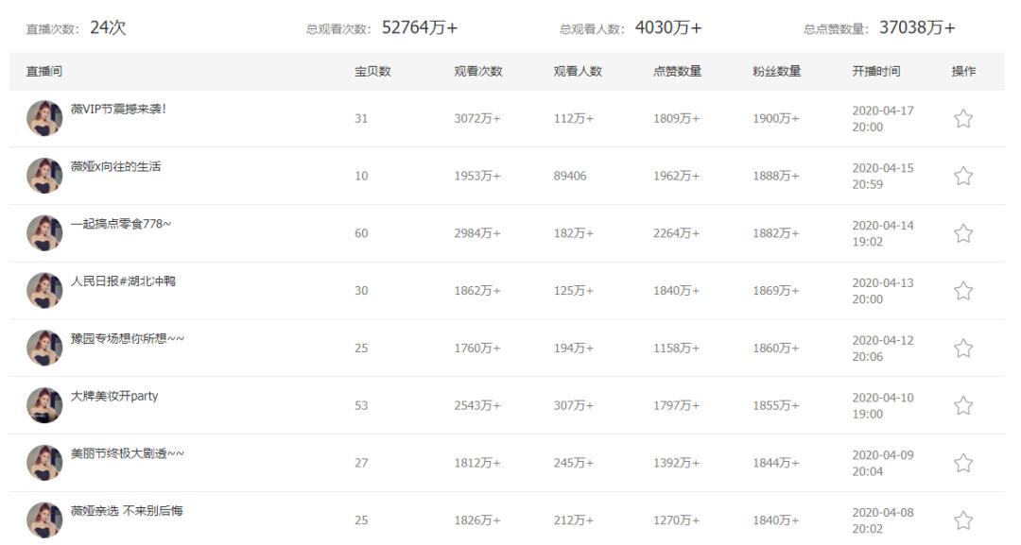Open 人民日报#湖北冲鸭 livestream title
This screenshot has width=1021, height=545.
pos(123,281)
